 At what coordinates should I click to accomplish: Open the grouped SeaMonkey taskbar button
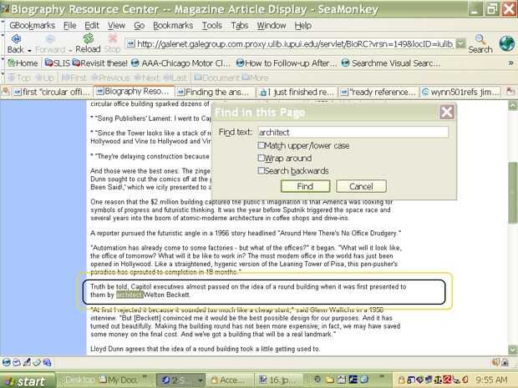180,380
